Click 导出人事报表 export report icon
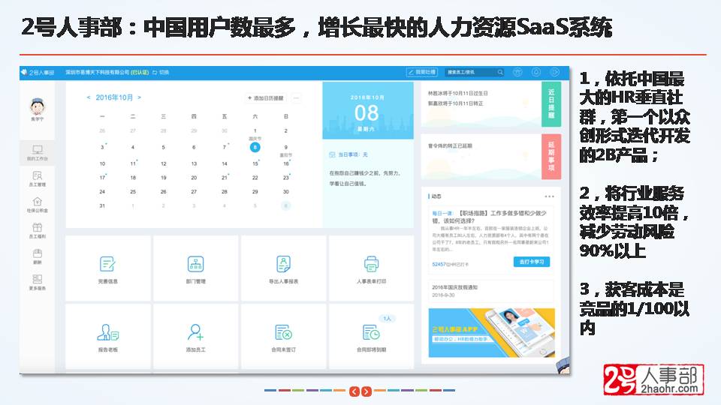Image resolution: width=721 pixels, height=405 pixels. (283, 264)
